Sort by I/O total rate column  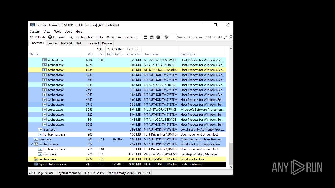point(115,52)
